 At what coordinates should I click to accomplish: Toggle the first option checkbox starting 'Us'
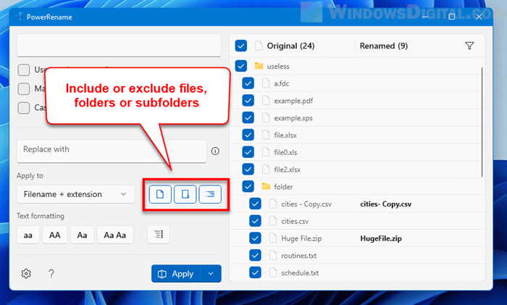click(24, 70)
